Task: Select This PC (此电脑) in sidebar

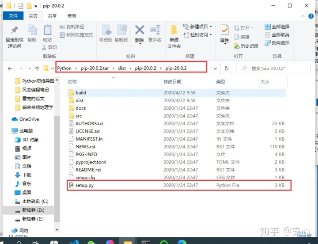Action: point(23,131)
